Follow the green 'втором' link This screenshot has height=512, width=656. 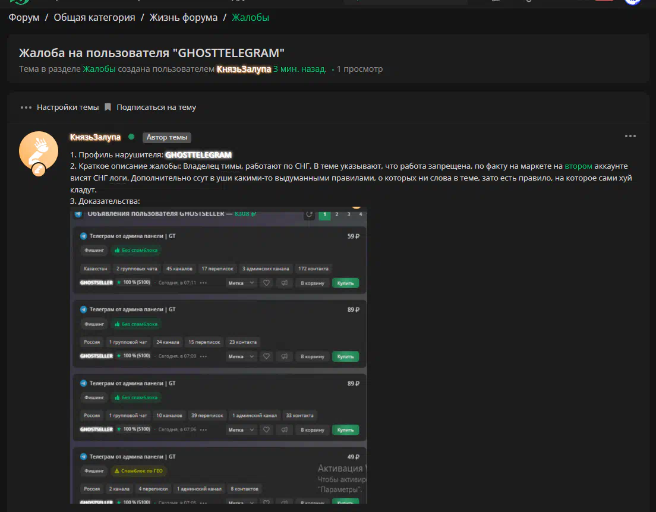pos(578,166)
